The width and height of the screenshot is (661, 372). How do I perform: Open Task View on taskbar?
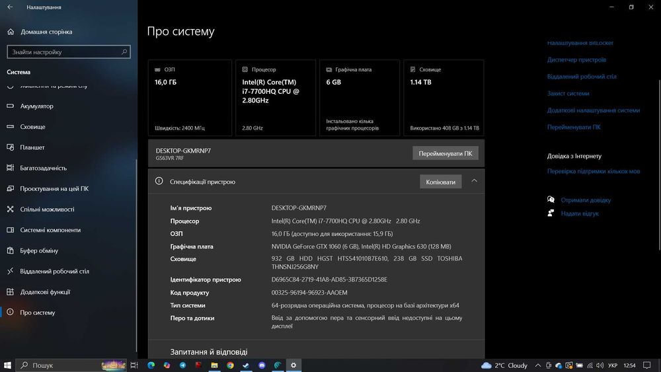[x=134, y=365]
